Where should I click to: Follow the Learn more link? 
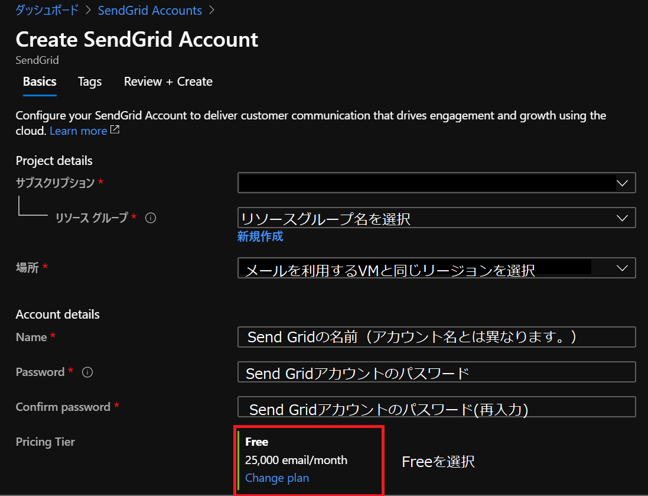[x=79, y=131]
